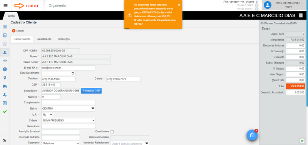Click the Cliente Associado field

tap(130, 138)
